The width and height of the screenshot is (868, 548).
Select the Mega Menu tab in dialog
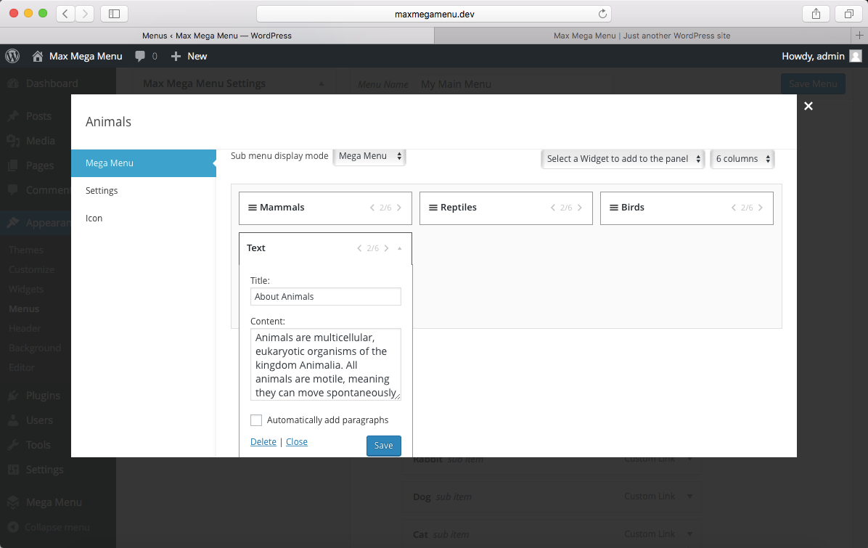click(144, 163)
